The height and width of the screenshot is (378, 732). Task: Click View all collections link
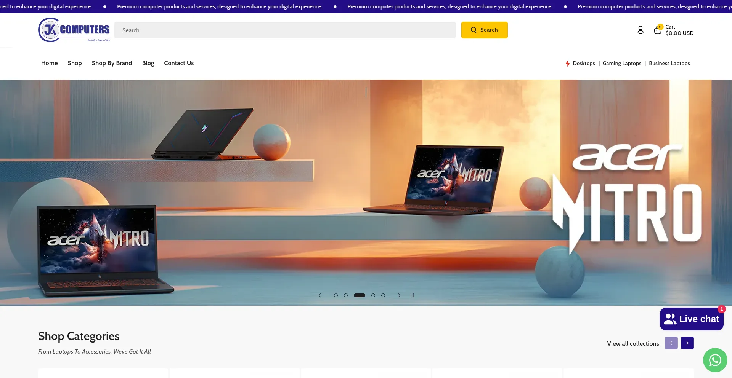pyautogui.click(x=633, y=343)
